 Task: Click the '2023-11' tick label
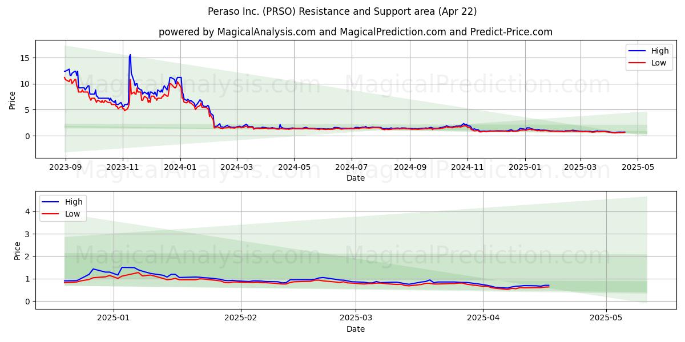pyautogui.click(x=123, y=168)
